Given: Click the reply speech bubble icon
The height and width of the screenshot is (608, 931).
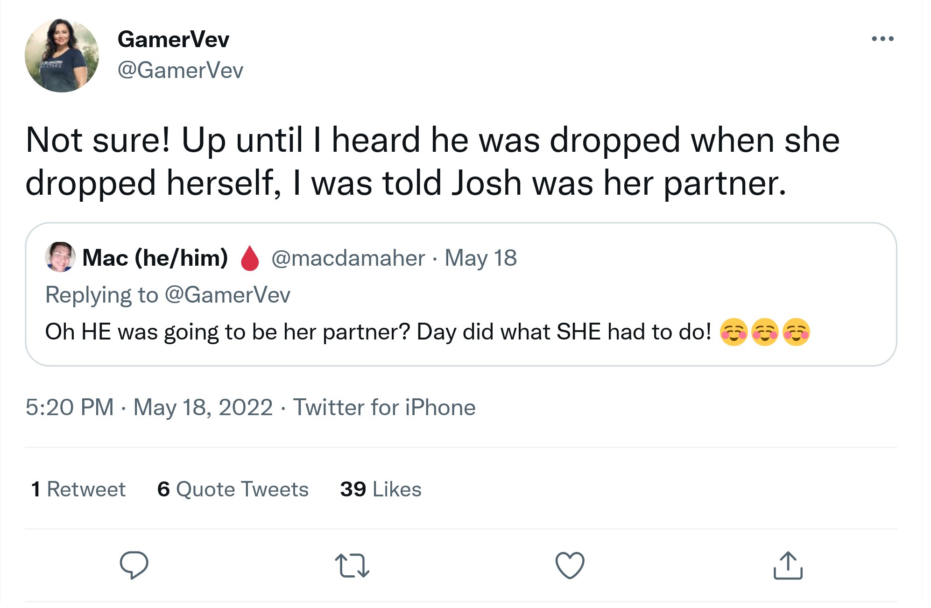Looking at the screenshot, I should (x=134, y=565).
